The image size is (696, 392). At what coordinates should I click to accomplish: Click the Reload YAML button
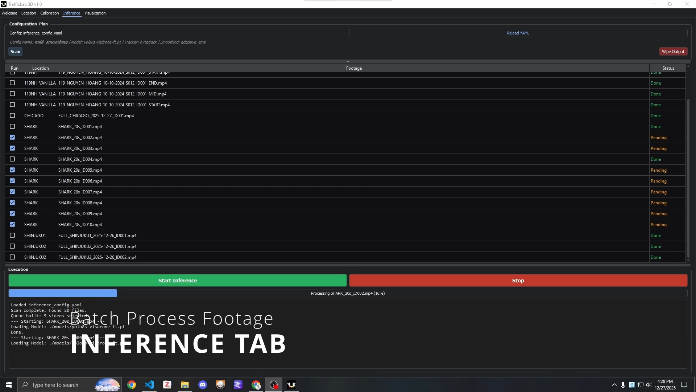pyautogui.click(x=518, y=33)
